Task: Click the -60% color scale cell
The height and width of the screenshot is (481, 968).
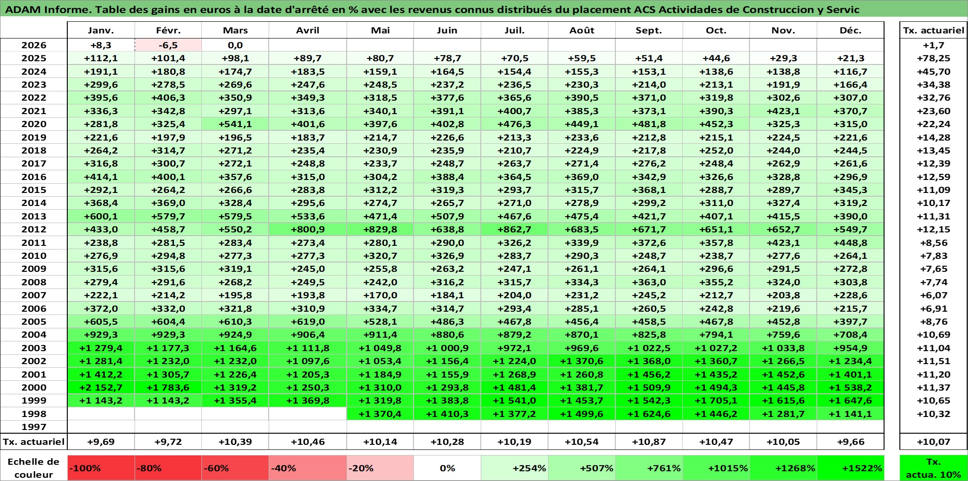Action: point(235,468)
